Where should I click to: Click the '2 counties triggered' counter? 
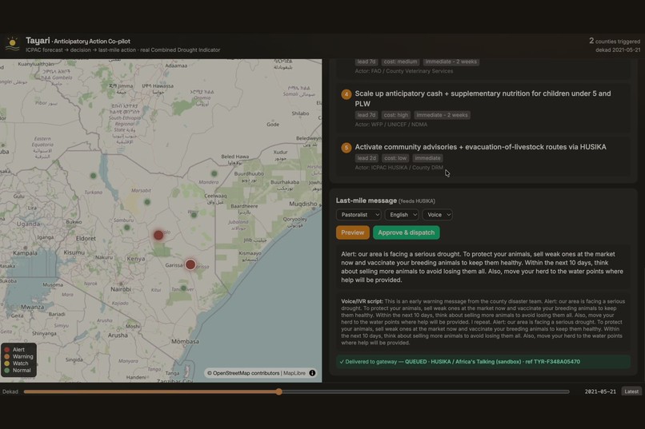[x=614, y=41]
